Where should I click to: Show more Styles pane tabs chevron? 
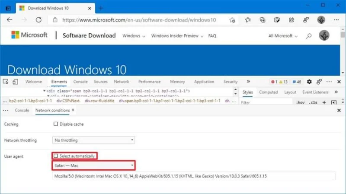point(336,92)
